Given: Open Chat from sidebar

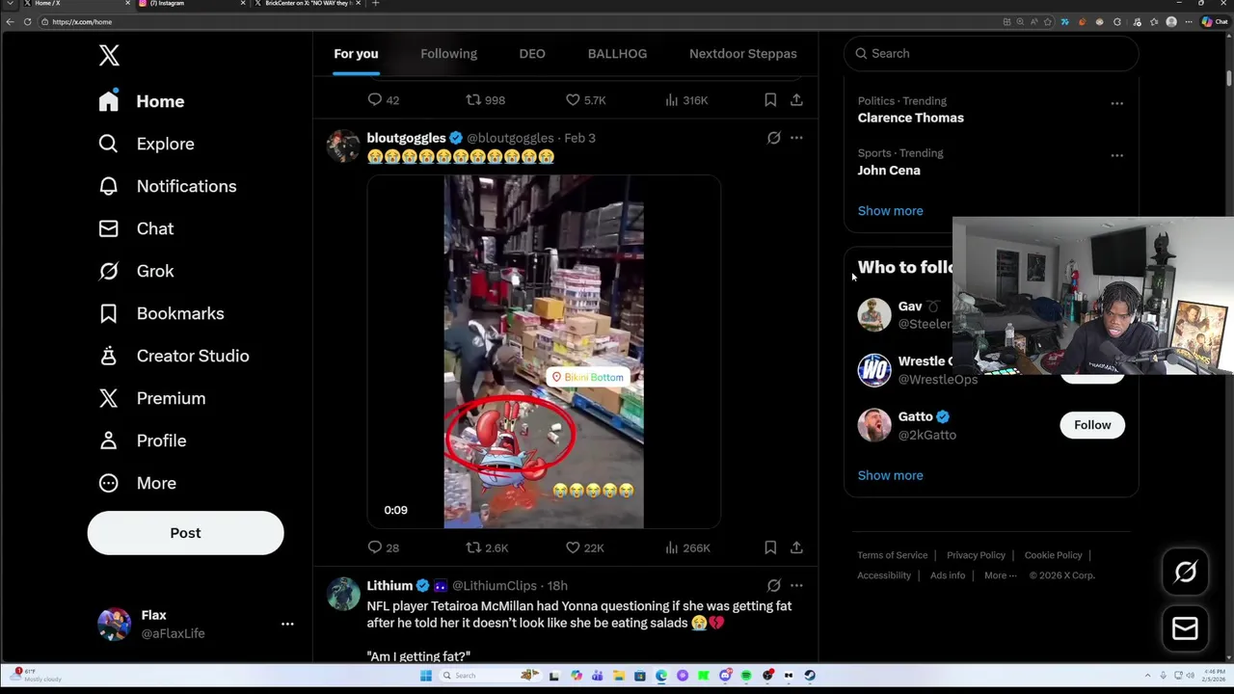Looking at the screenshot, I should (x=136, y=228).
